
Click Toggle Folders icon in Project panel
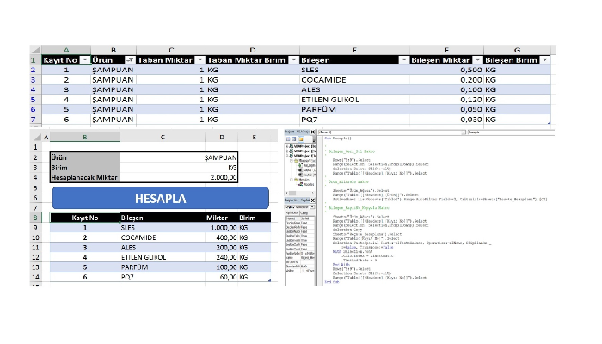tap(301, 139)
